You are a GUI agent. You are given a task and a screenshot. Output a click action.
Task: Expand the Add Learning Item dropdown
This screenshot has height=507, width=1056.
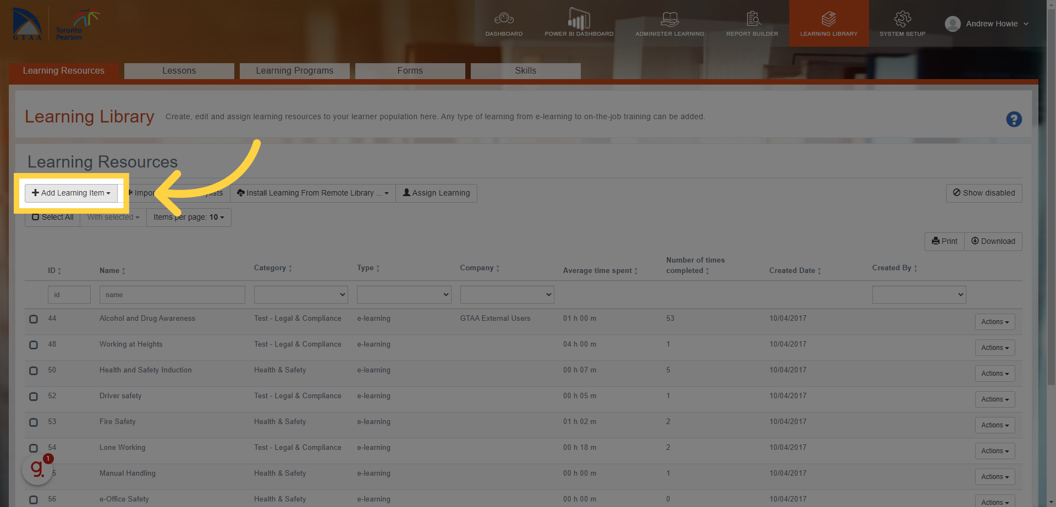(71, 193)
